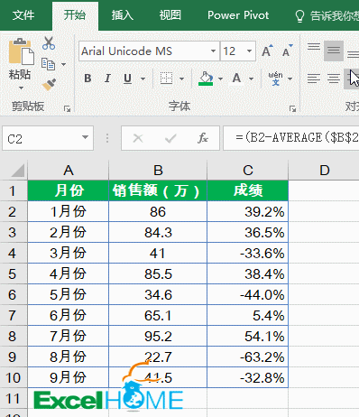
Task: Select the Format Painter brush
Action: coord(49,85)
